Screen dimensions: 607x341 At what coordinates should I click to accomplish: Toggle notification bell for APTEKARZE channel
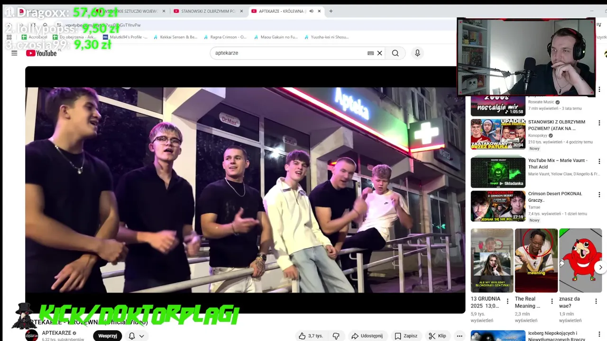tap(132, 336)
